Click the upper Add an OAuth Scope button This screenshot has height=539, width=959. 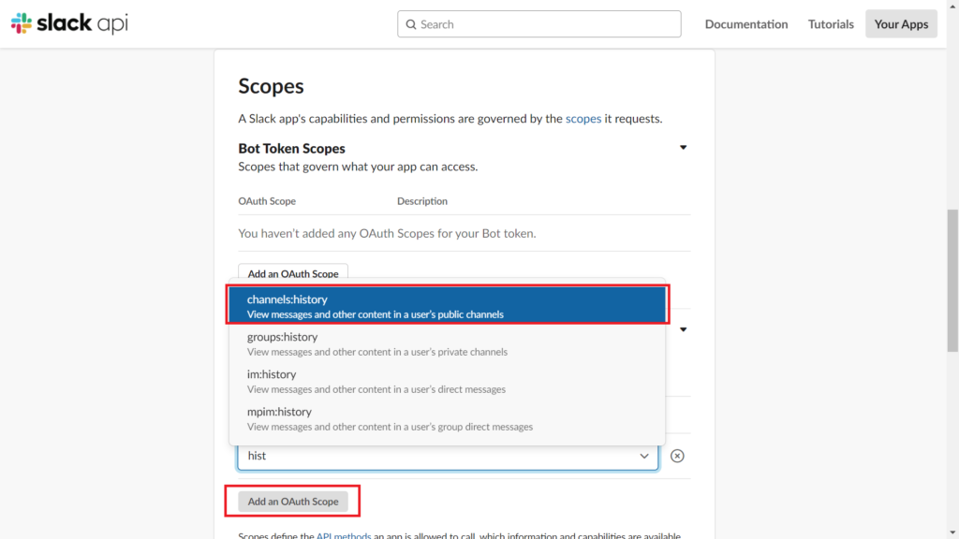(x=292, y=273)
